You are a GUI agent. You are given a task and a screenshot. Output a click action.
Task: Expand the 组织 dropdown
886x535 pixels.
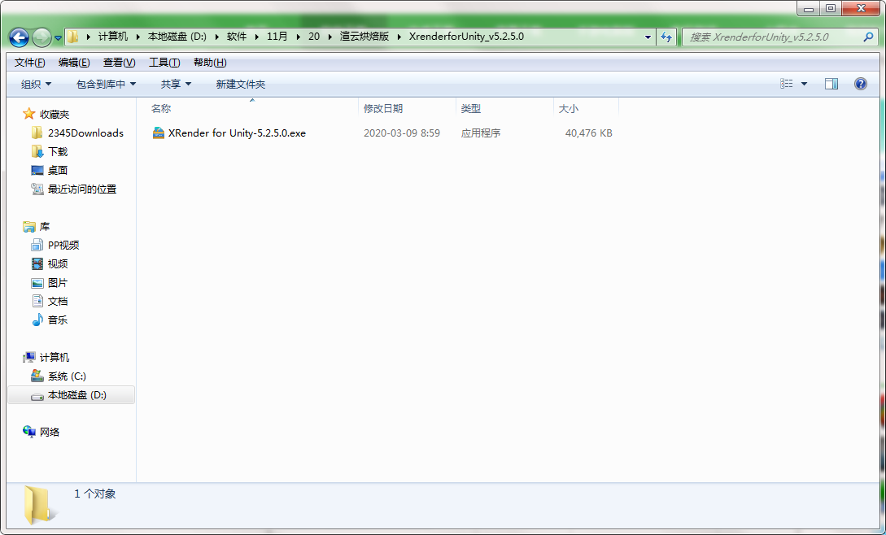[x=36, y=85]
